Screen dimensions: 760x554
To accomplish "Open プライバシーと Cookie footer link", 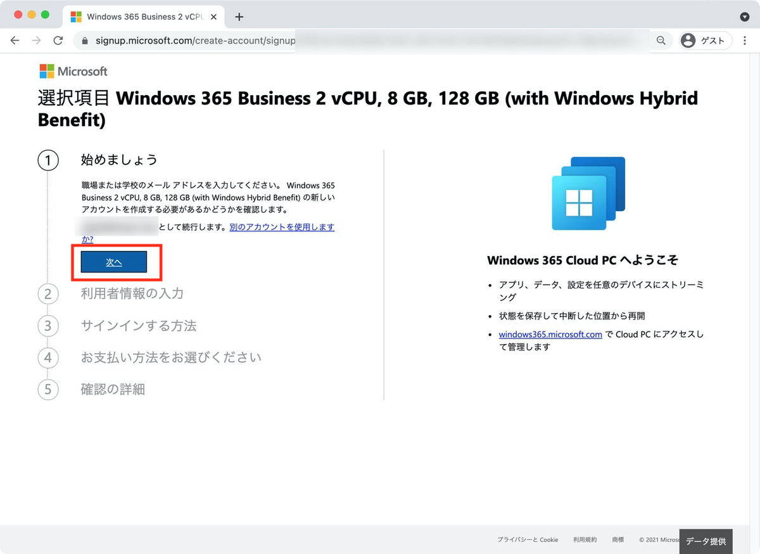I will pos(528,540).
